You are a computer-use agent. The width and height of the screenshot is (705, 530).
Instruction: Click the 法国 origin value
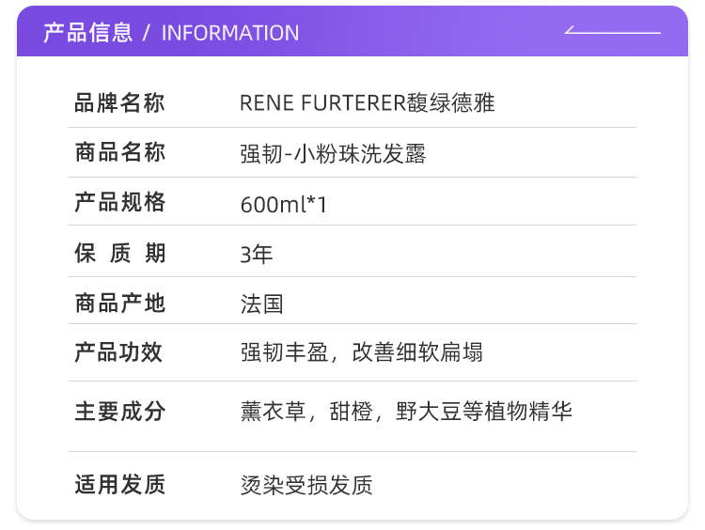click(261, 304)
